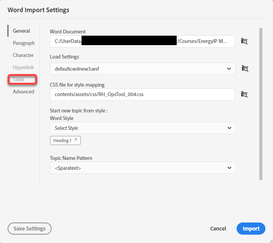Click the Heading 1 style chip
This screenshot has width=273, height=243.
coord(65,140)
